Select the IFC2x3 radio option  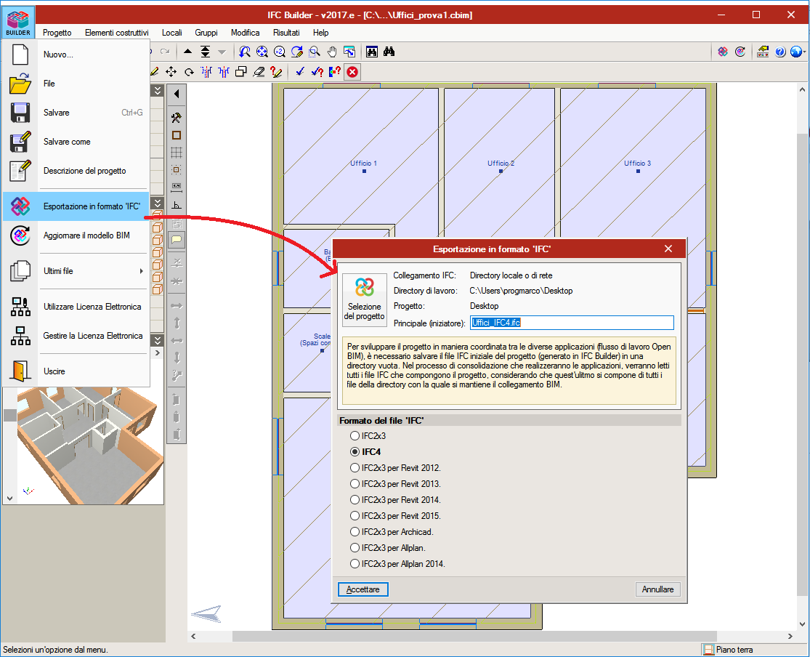(355, 436)
